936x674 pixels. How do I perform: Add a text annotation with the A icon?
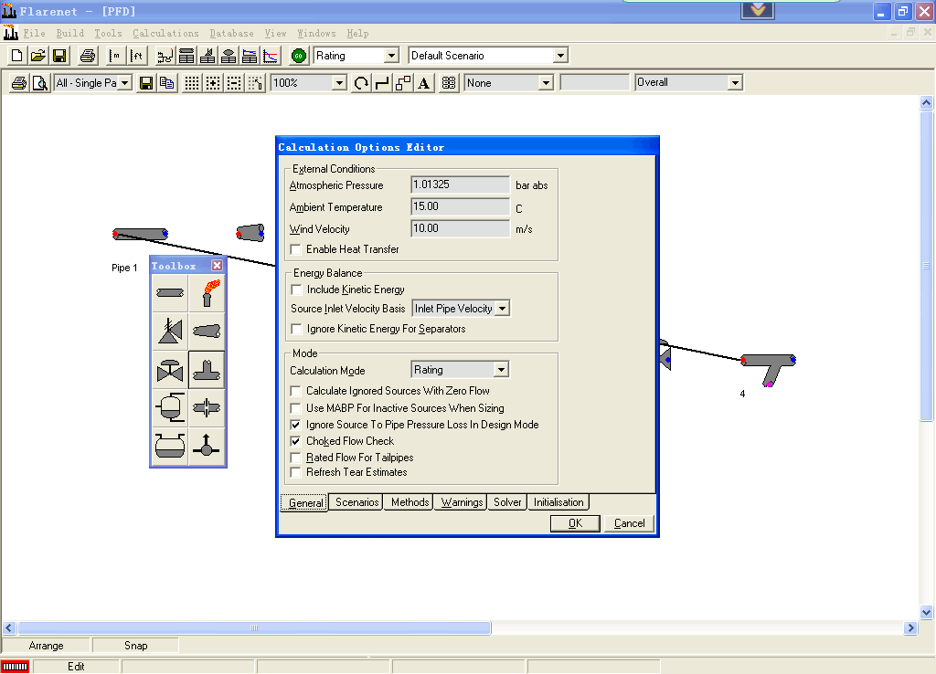pyautogui.click(x=424, y=83)
